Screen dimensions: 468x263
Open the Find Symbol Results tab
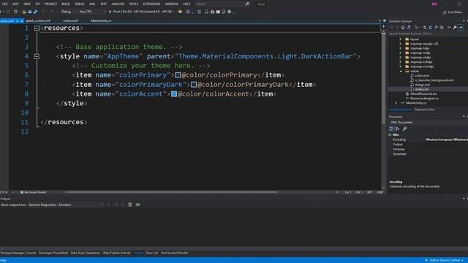174,253
